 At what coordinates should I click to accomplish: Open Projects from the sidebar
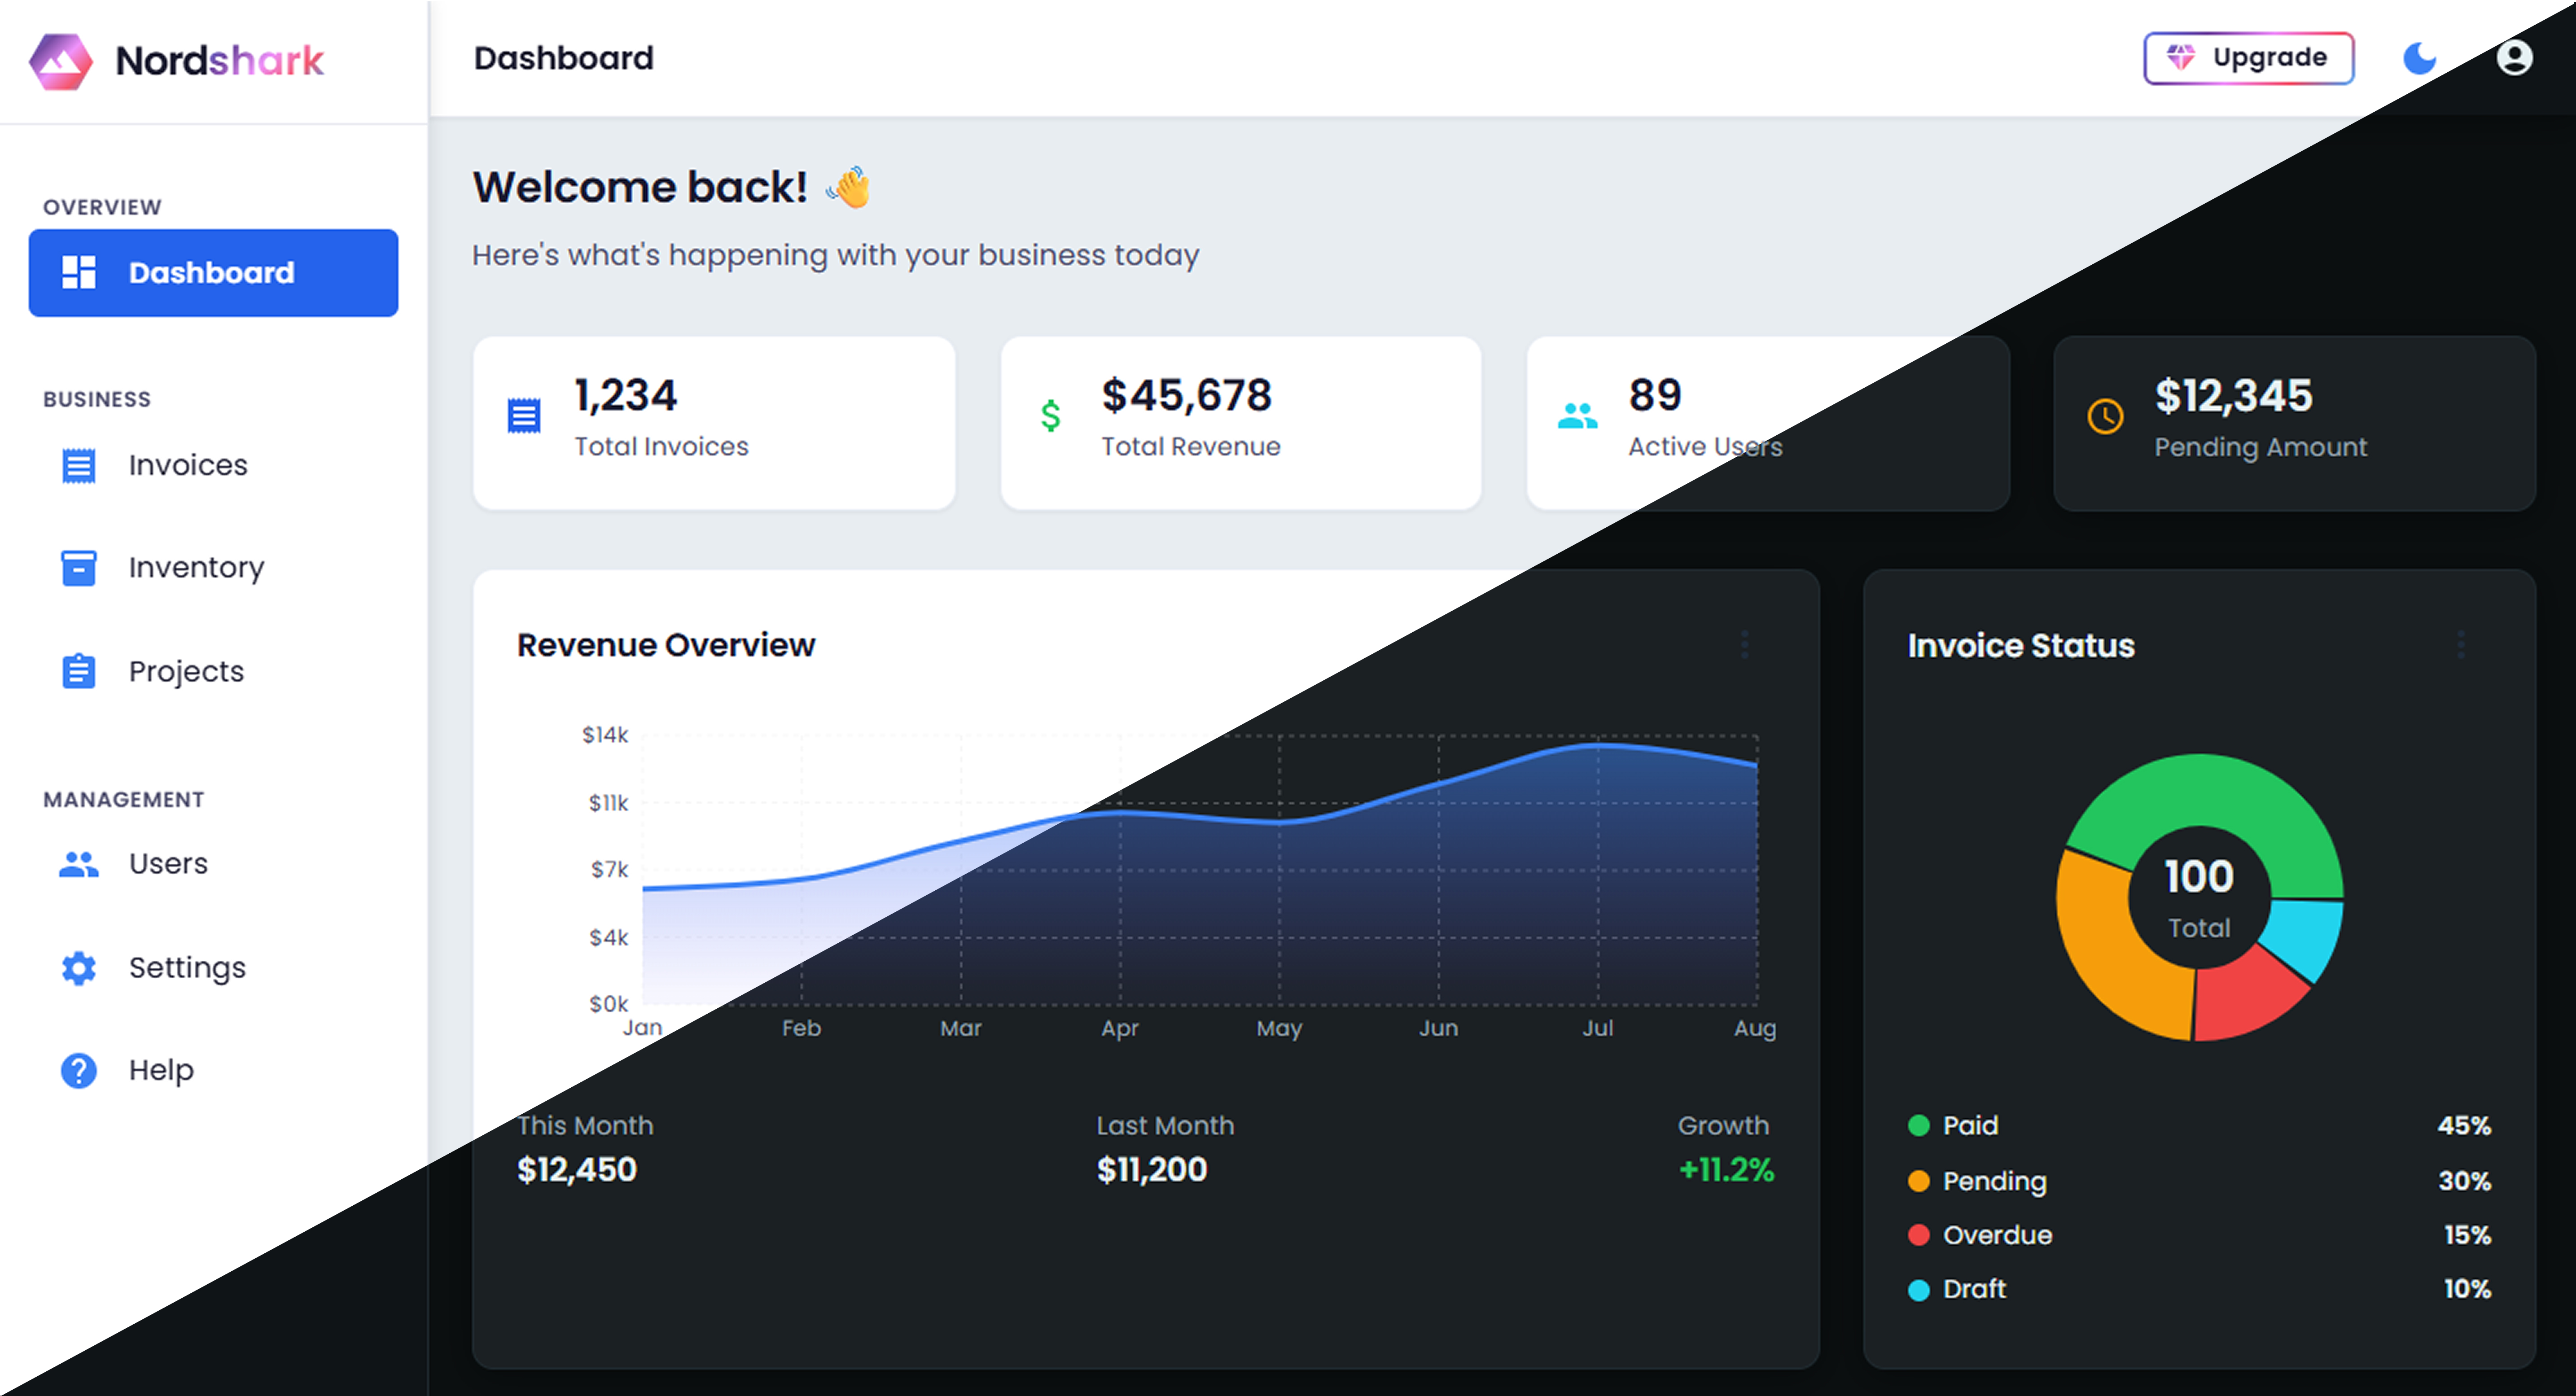[213, 671]
